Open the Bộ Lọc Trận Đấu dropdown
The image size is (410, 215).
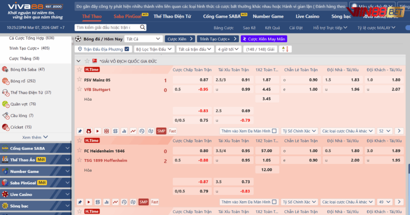click(x=153, y=49)
